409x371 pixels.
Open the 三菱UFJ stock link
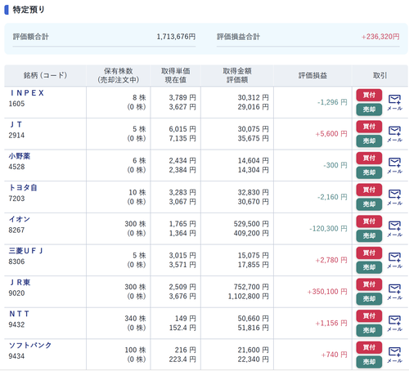(25, 251)
